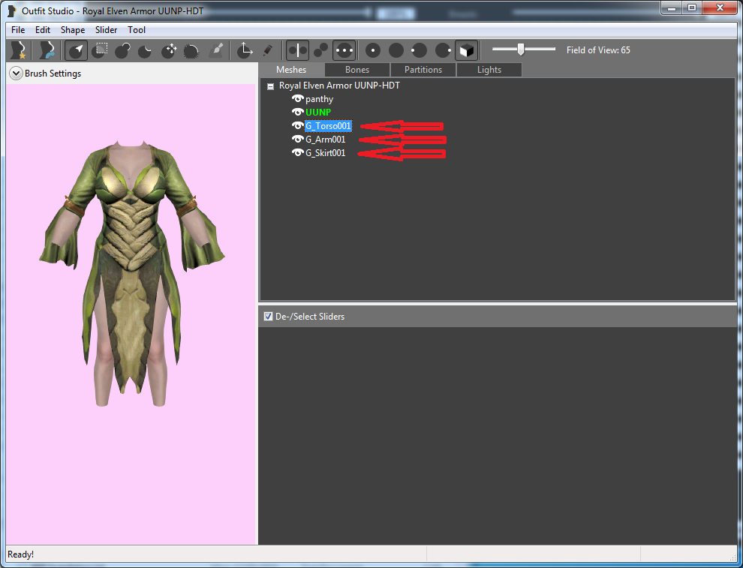Image resolution: width=743 pixels, height=568 pixels.
Task: Open the File menu
Action: click(18, 30)
